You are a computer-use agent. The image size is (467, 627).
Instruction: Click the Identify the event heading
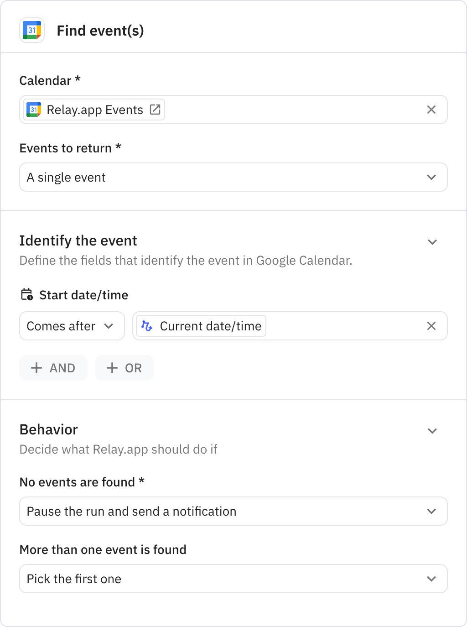(x=78, y=240)
